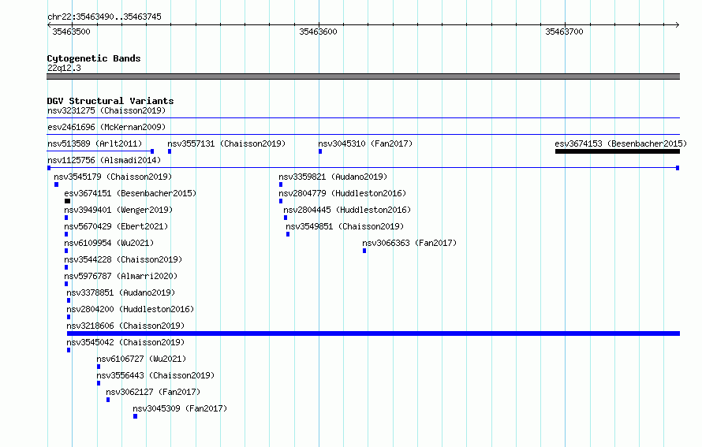Select the black marker under esv3674151

[x=67, y=201]
